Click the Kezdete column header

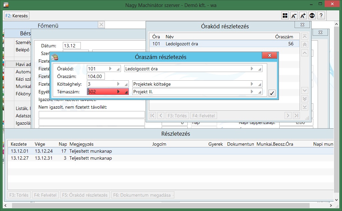(x=19, y=144)
